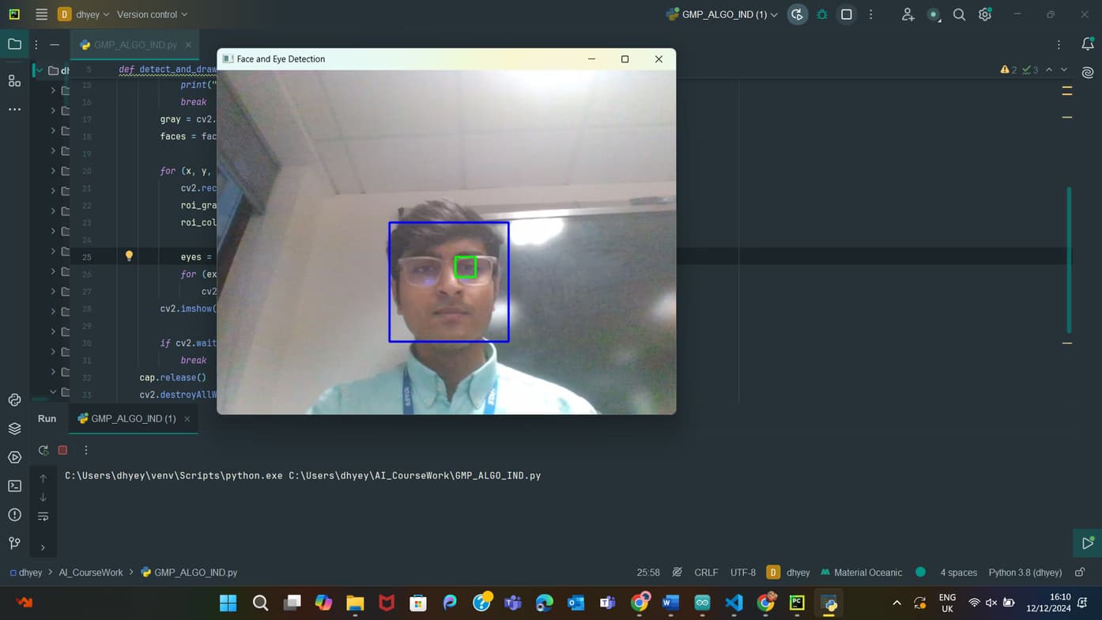
Task: Click the CRLF line separator in status bar
Action: 706,573
